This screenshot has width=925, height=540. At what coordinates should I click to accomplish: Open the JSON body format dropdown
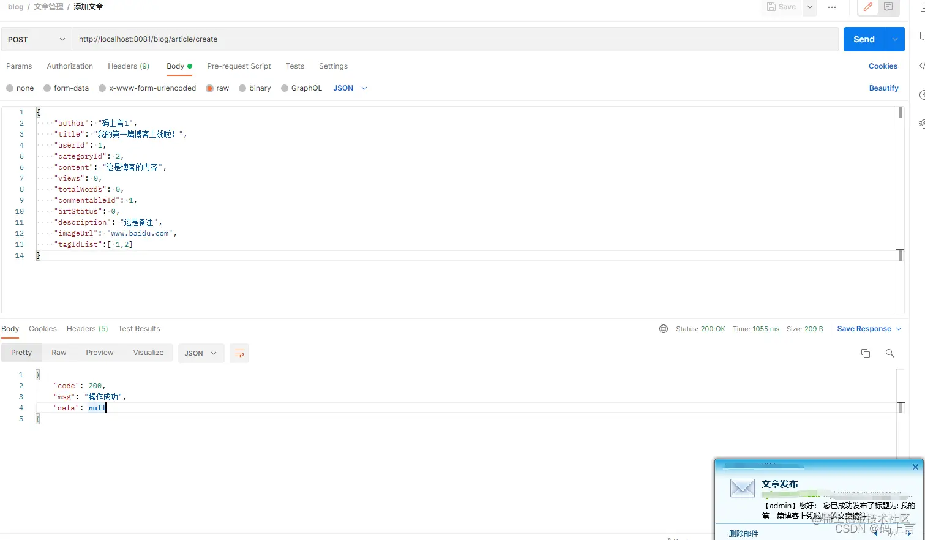point(350,88)
